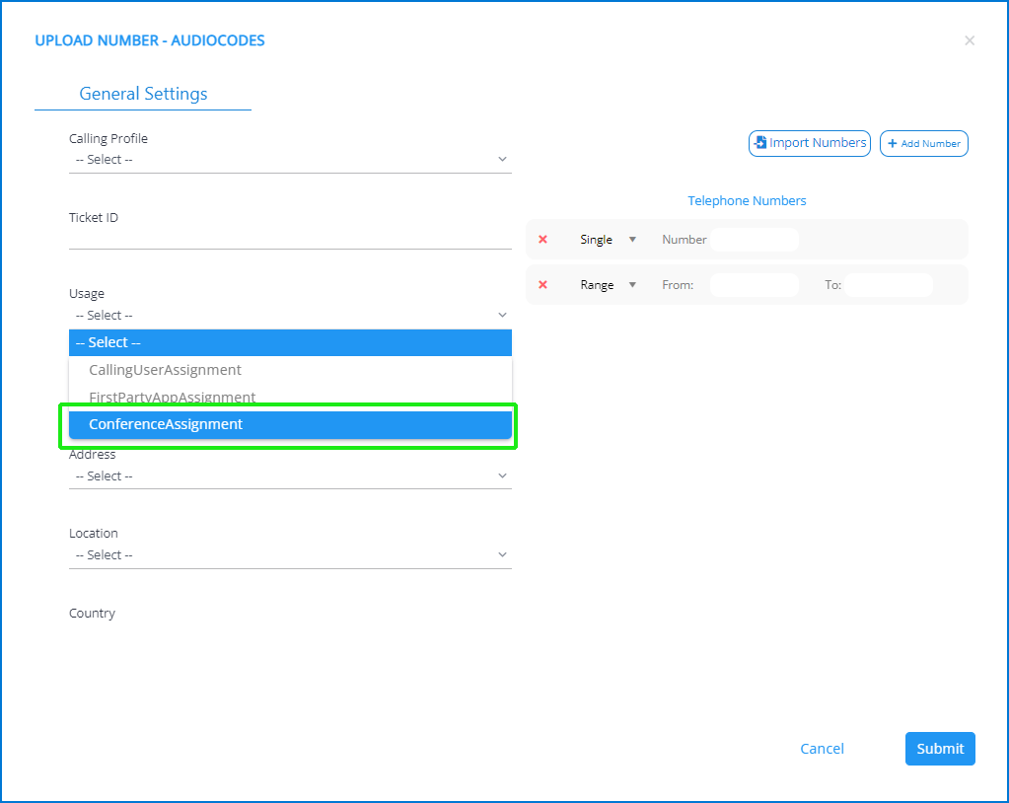Focus the range From input field

pos(755,285)
